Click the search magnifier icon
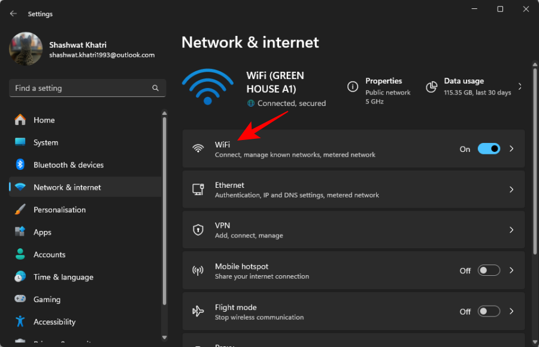539x347 pixels. [x=156, y=88]
